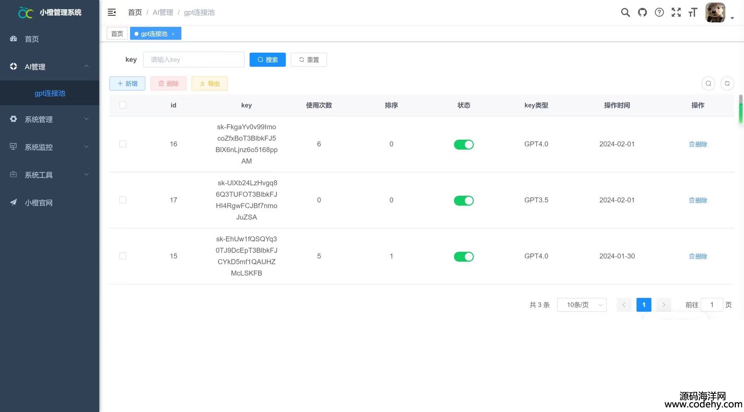Disable the status switch for id 16
The image size is (744, 412).
(x=463, y=145)
